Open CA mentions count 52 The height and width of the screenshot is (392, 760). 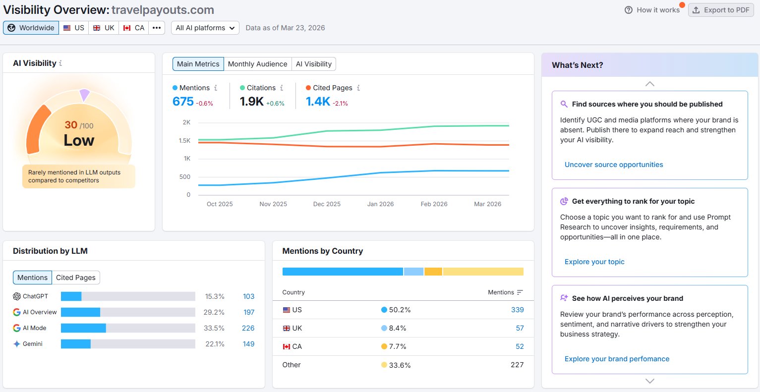click(520, 346)
